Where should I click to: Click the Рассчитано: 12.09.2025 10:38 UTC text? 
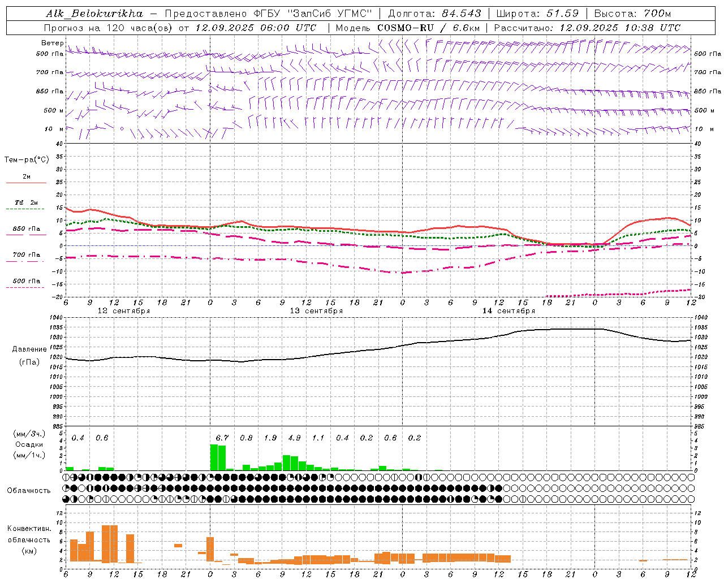tap(587, 28)
